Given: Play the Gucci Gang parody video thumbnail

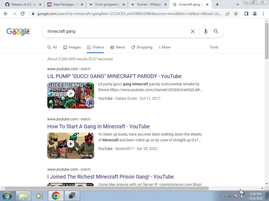Looking at the screenshot, I should [71, 95].
